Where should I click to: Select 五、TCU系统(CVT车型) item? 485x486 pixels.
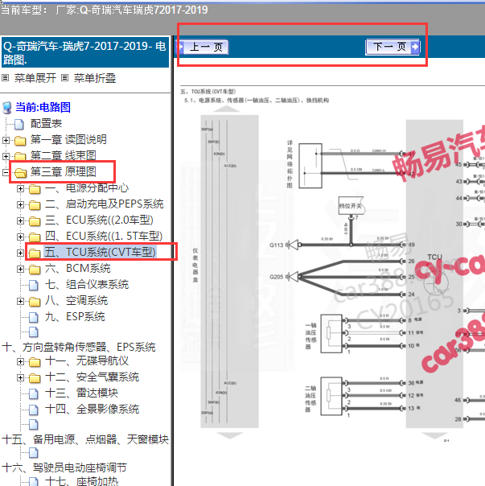(x=100, y=252)
